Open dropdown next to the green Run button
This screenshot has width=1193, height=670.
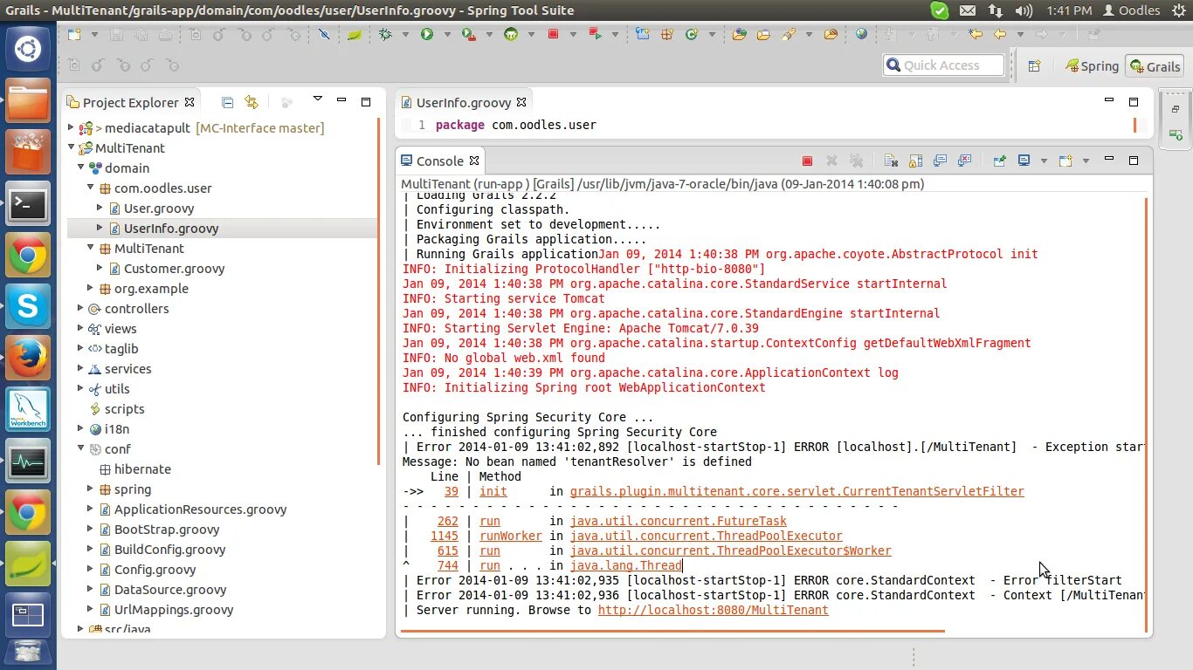tap(447, 35)
